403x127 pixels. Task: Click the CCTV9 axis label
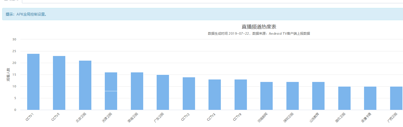pyautogui.click(x=237, y=117)
